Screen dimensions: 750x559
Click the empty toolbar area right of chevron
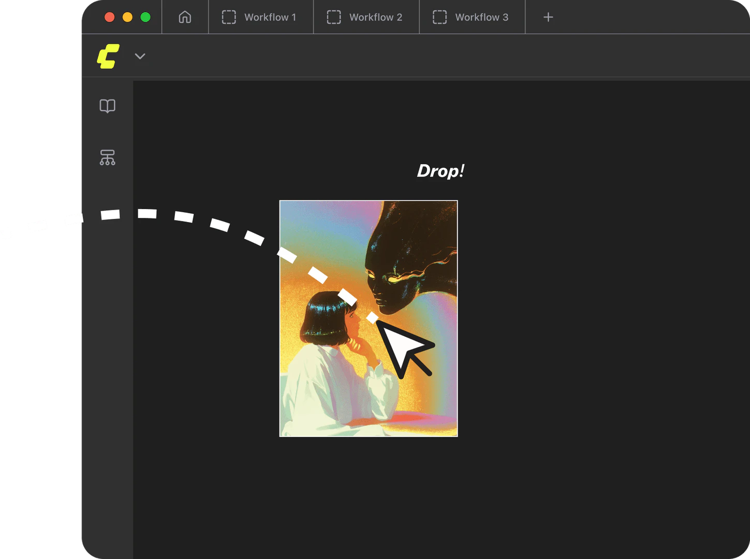pyautogui.click(x=414, y=56)
